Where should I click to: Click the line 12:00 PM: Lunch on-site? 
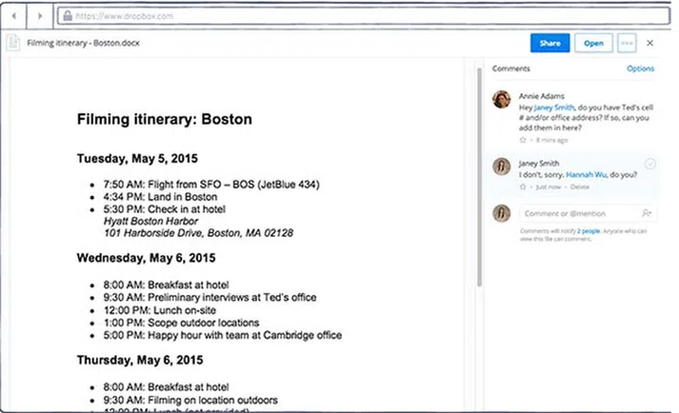click(159, 310)
